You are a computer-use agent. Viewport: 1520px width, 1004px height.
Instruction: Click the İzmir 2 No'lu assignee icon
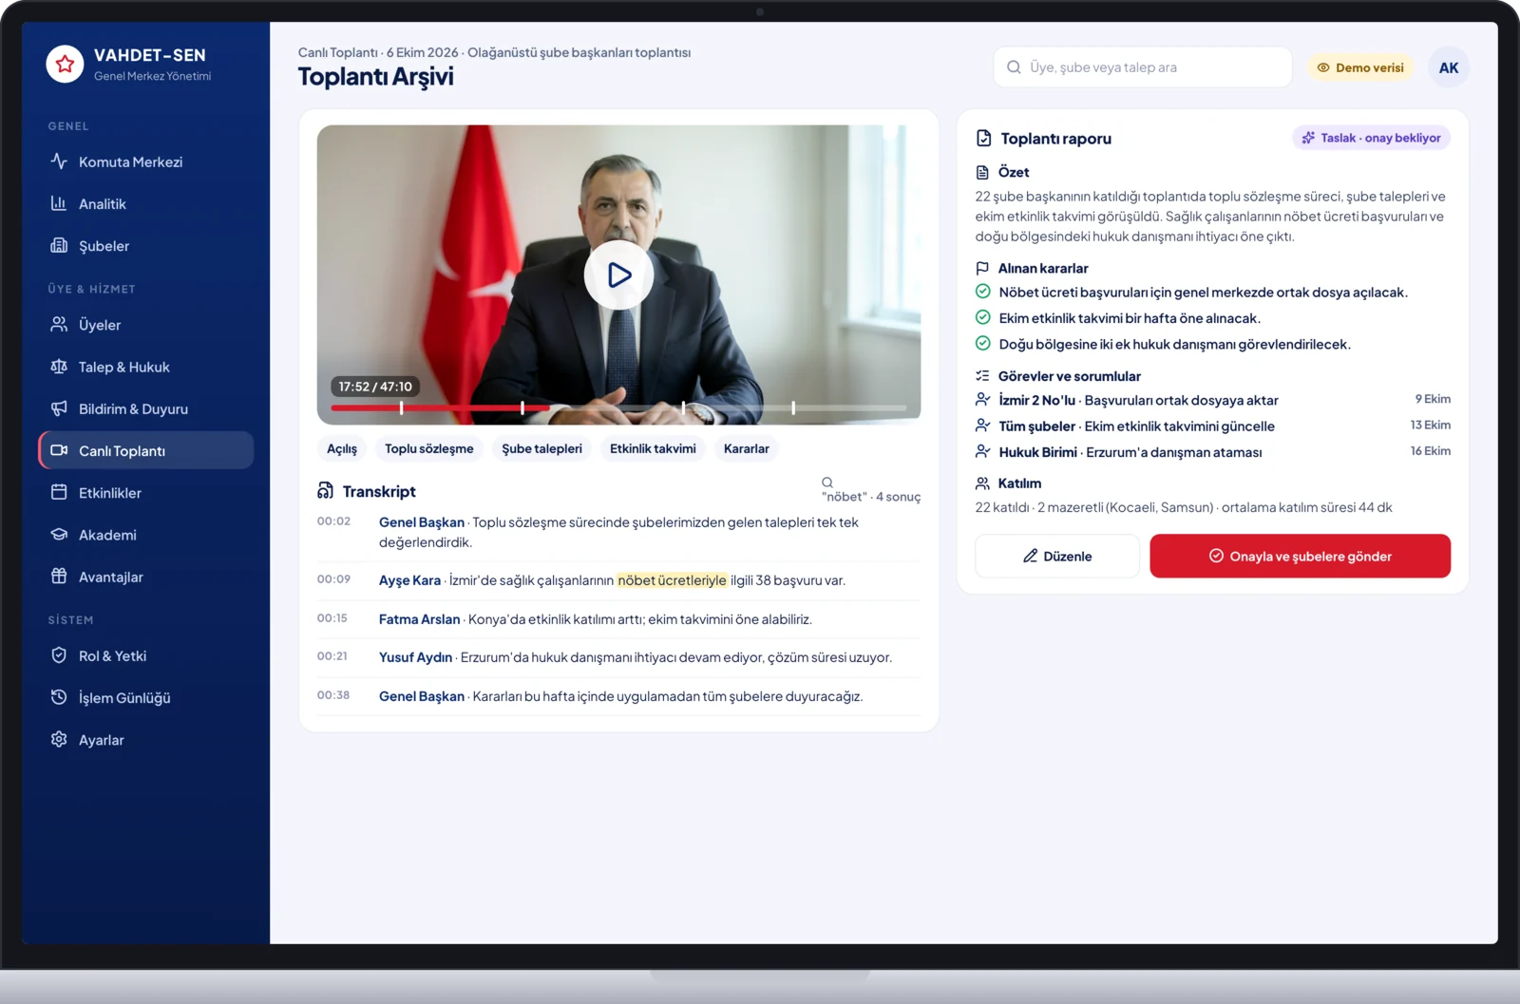pos(983,399)
